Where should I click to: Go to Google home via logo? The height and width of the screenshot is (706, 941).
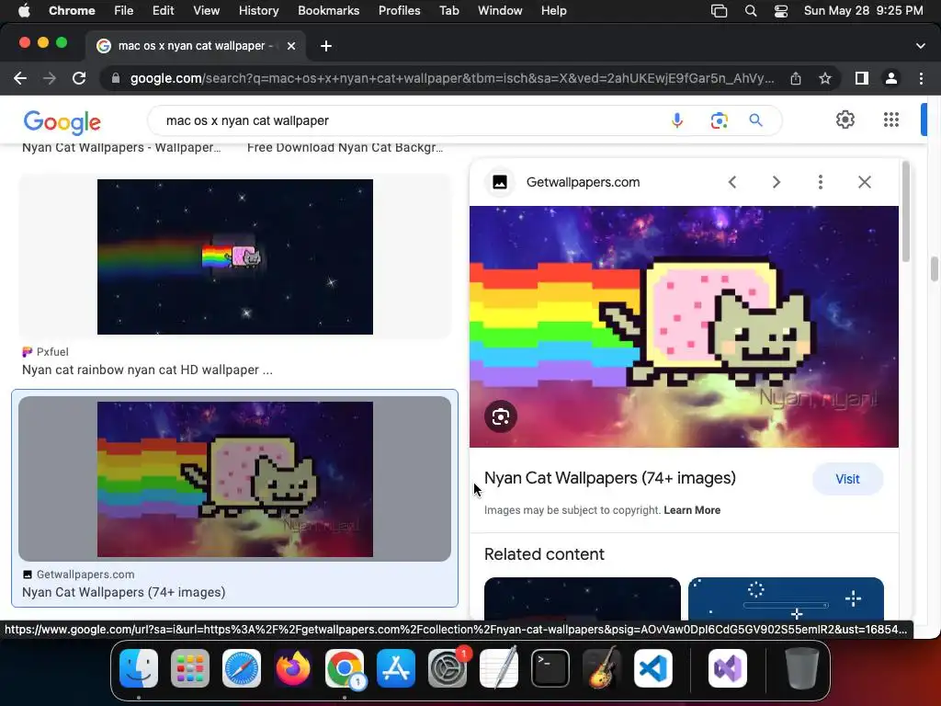coord(62,122)
